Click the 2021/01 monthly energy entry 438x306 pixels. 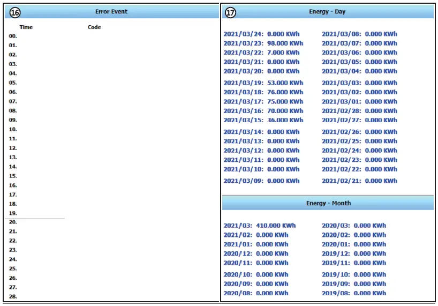click(256, 244)
